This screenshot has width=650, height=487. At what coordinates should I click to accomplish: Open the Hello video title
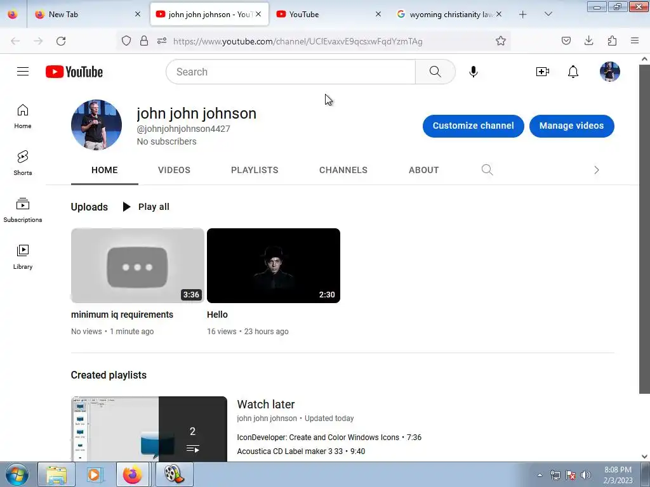[x=217, y=315]
